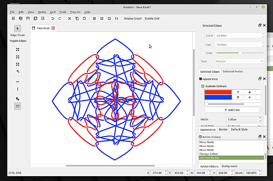This screenshot has width=273, height=181.
Task: Open the Plug-ins menu
Action: coord(75,12)
